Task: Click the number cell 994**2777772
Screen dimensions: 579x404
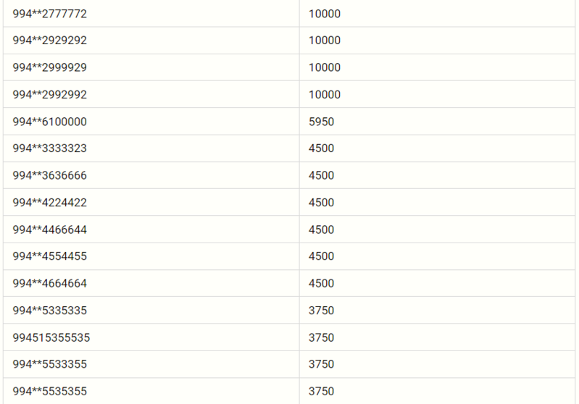Action: click(x=49, y=14)
